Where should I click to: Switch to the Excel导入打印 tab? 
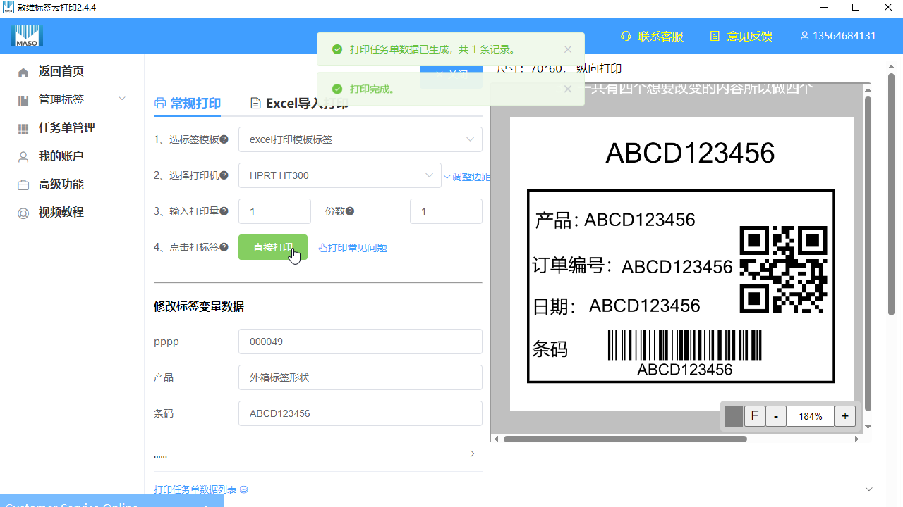point(296,102)
